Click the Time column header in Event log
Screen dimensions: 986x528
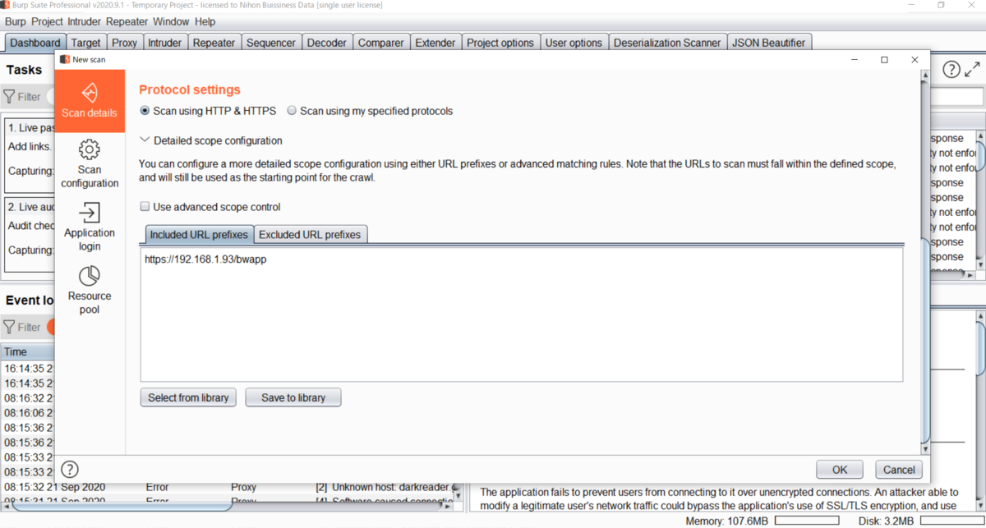[x=27, y=351]
